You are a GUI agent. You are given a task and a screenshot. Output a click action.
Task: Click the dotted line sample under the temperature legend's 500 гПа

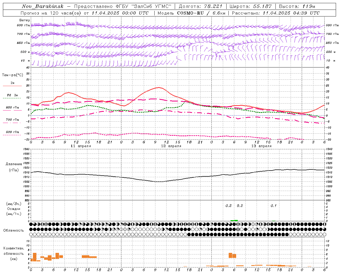pyautogui.click(x=12, y=135)
